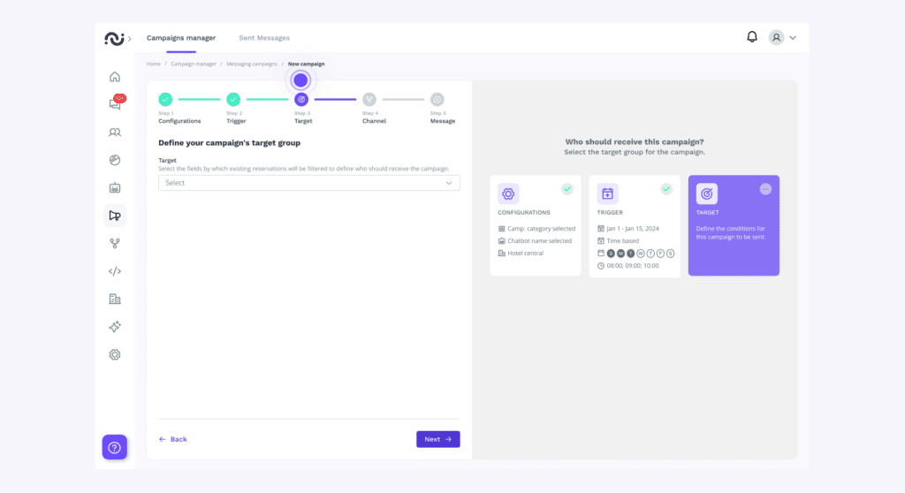Toggle Friday 'F' day circle in Trigger card

[x=660, y=254]
